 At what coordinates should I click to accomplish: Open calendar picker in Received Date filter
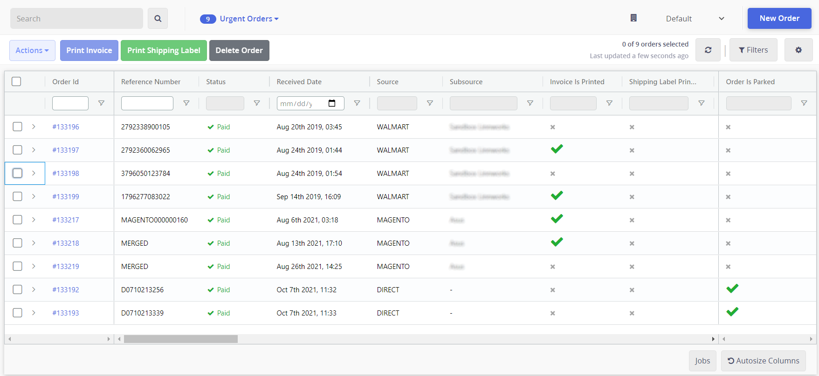(x=332, y=103)
